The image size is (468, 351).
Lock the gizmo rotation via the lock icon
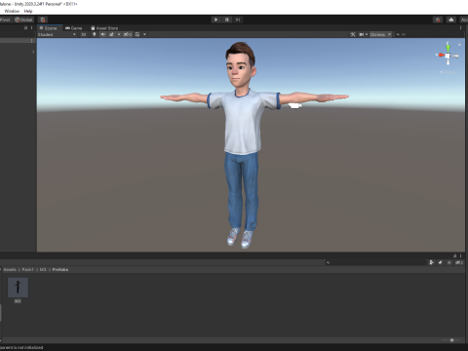459,44
